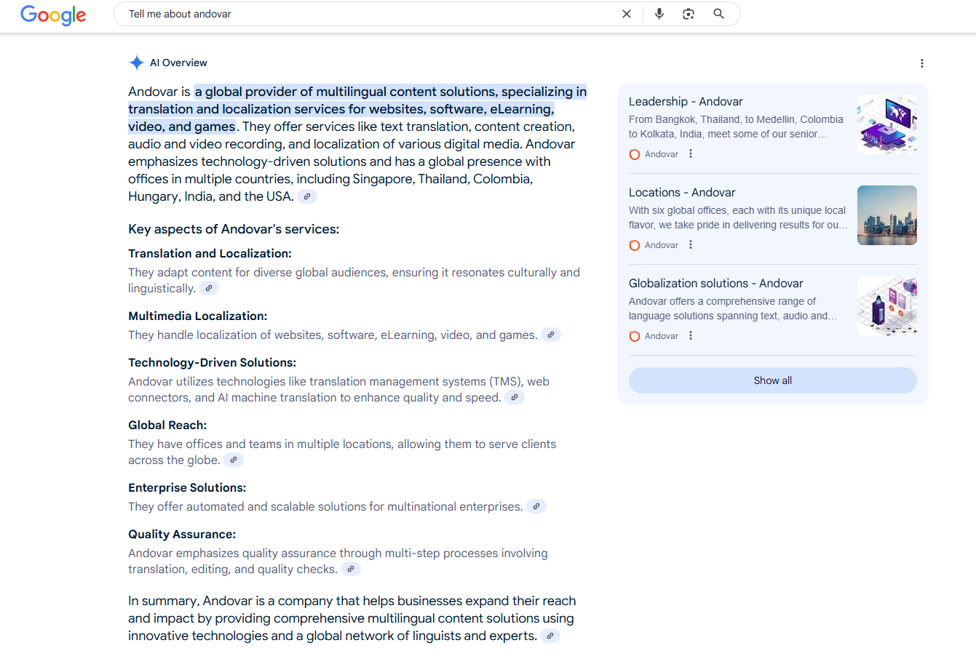Viewport: 976px width, 651px height.
Task: Open AI Overview three-dot options menu
Action: pos(921,63)
